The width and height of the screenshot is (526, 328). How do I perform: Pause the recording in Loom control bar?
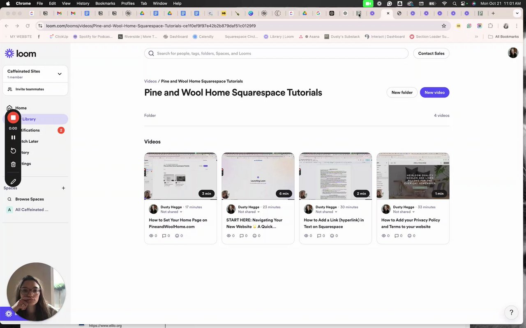click(13, 137)
